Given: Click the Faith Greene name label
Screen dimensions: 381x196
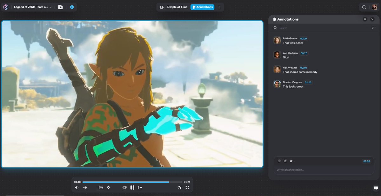Looking at the screenshot, I should click(x=290, y=38).
